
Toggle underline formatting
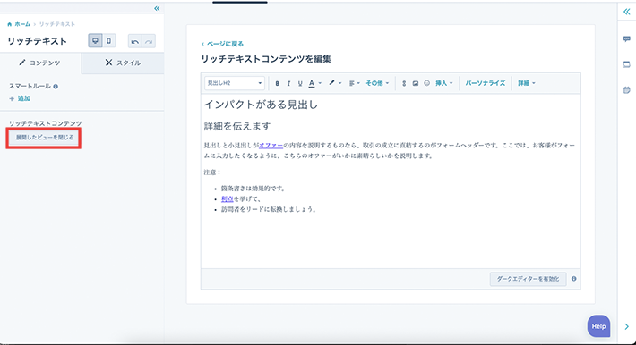300,83
